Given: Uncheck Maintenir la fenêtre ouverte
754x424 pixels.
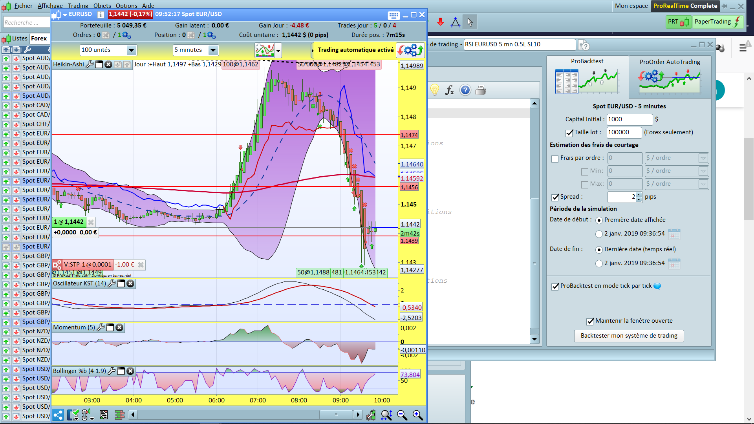Looking at the screenshot, I should 590,321.
